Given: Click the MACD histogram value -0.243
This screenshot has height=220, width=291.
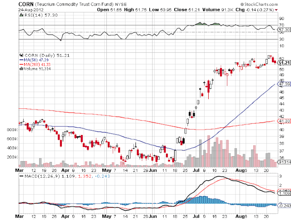Looking at the screenshot, I should click(x=102, y=176).
